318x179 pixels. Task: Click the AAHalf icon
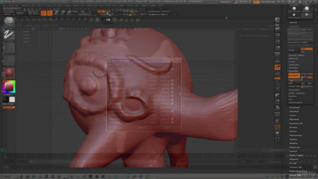click(277, 48)
